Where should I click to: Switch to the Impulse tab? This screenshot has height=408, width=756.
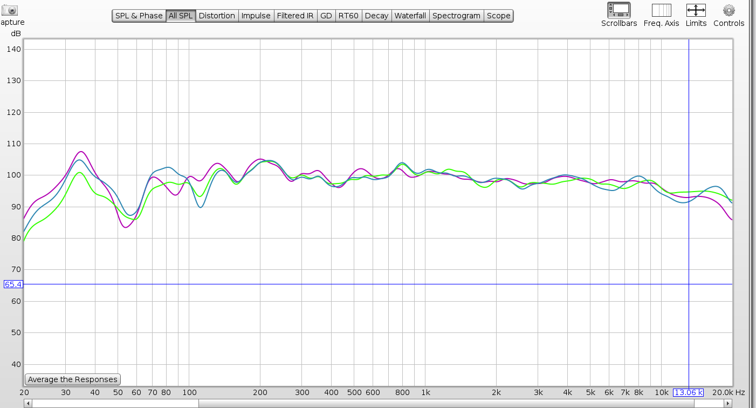256,16
